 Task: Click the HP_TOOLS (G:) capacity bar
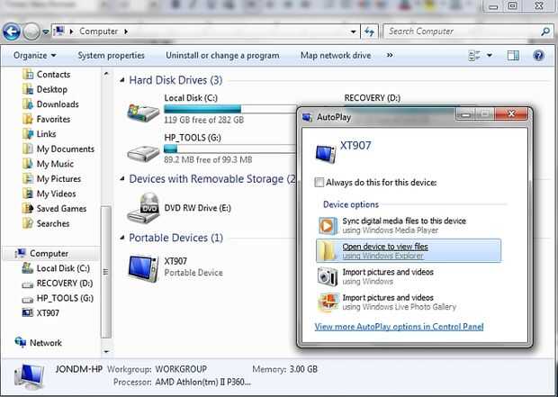pyautogui.click(x=229, y=149)
